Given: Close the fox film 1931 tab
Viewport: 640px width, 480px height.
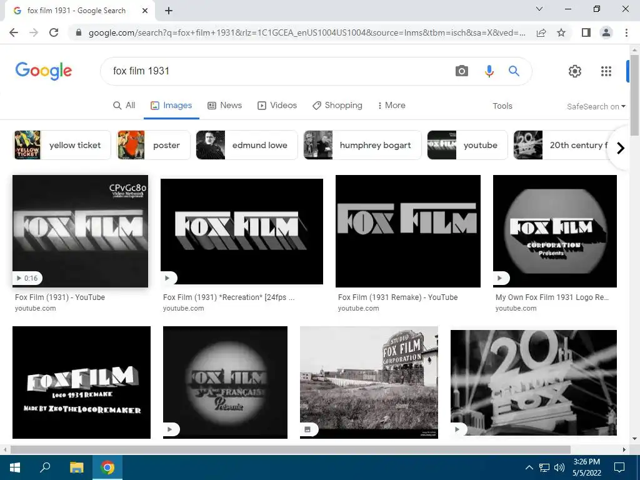Looking at the screenshot, I should (x=145, y=11).
